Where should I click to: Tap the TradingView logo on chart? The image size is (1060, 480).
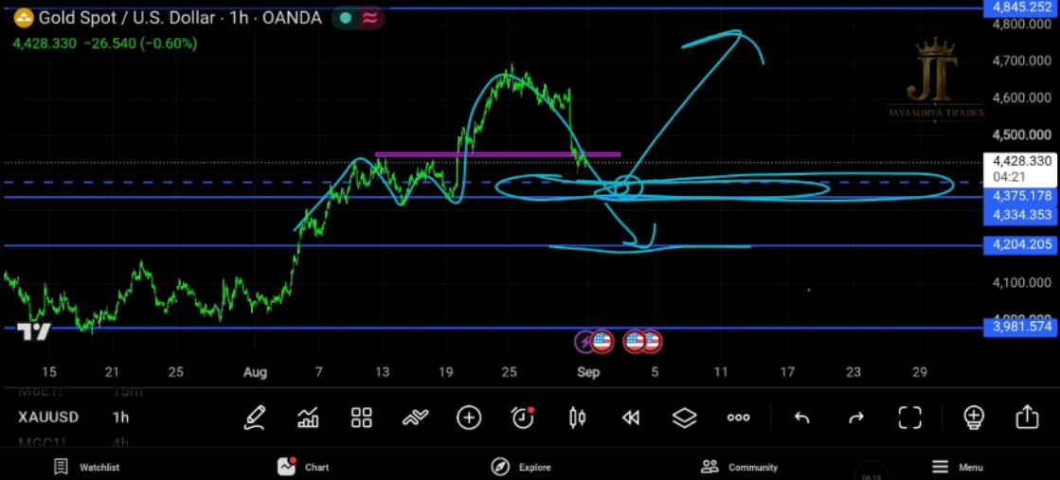(x=34, y=332)
